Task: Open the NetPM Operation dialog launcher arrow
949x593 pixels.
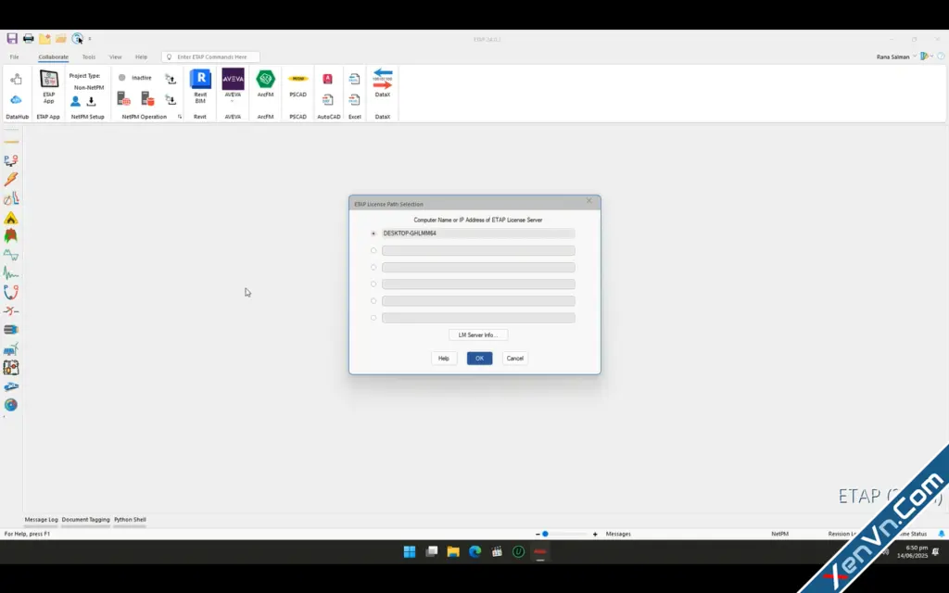Action: [x=180, y=117]
